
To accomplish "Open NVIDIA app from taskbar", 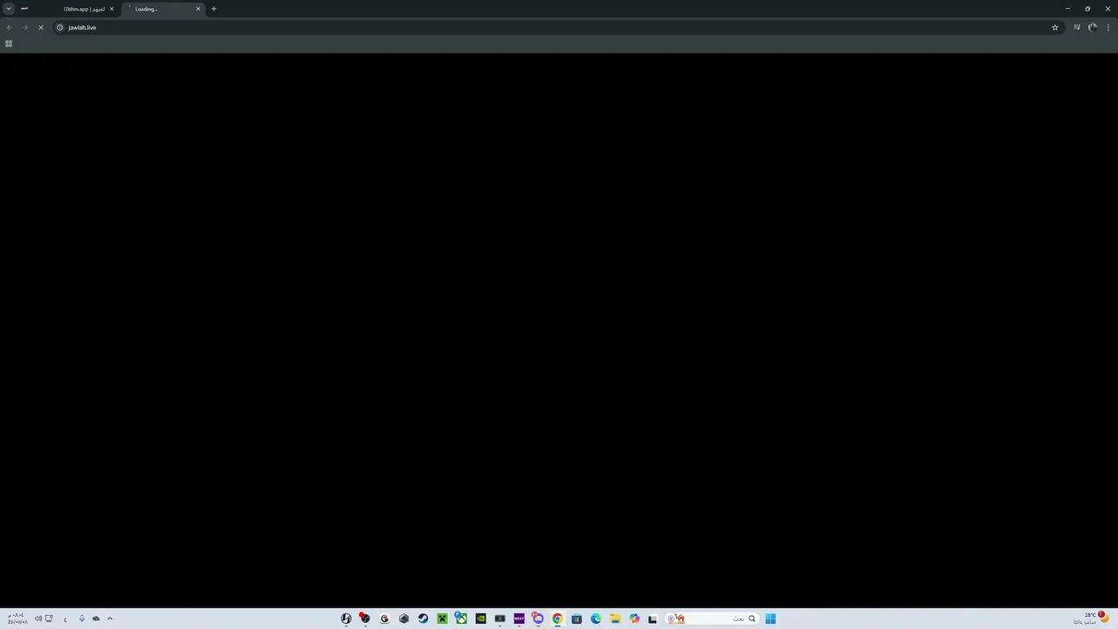I will click(480, 619).
